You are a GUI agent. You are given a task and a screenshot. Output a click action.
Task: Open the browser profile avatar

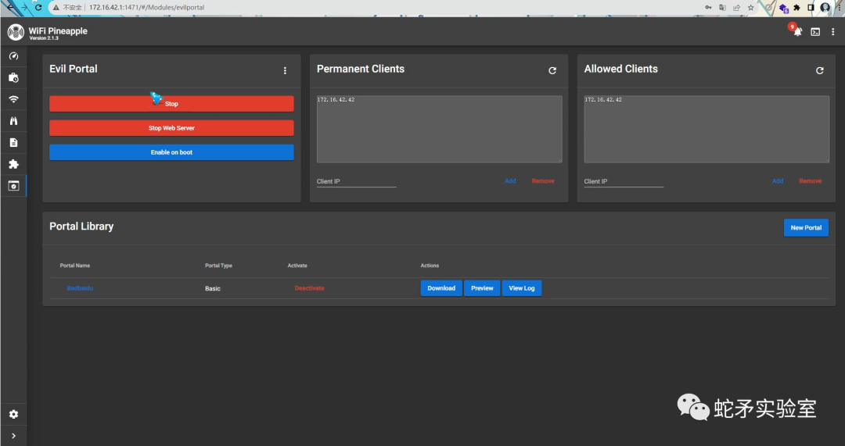(x=825, y=8)
